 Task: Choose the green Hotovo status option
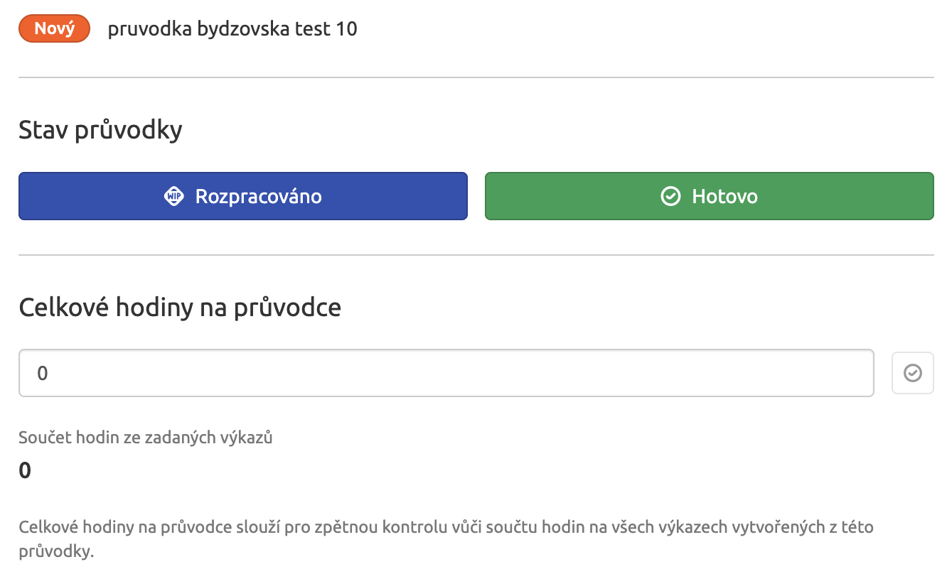709,196
